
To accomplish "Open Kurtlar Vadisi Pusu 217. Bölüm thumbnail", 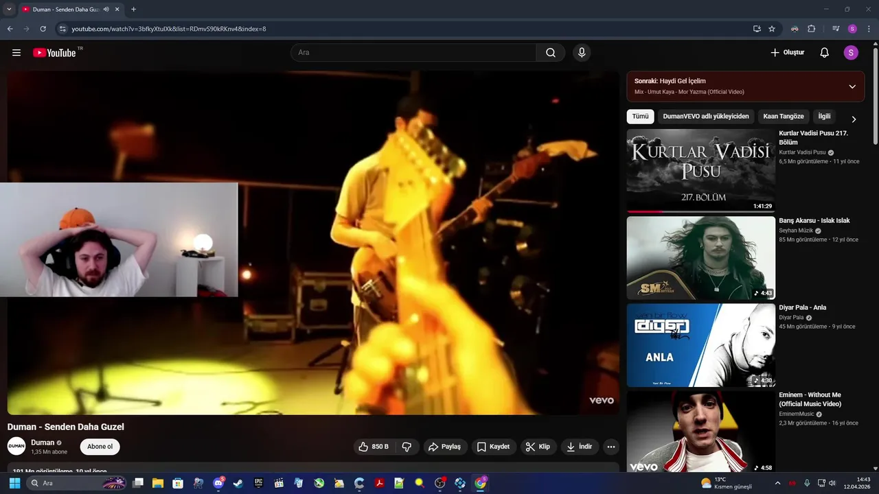I will (701, 170).
